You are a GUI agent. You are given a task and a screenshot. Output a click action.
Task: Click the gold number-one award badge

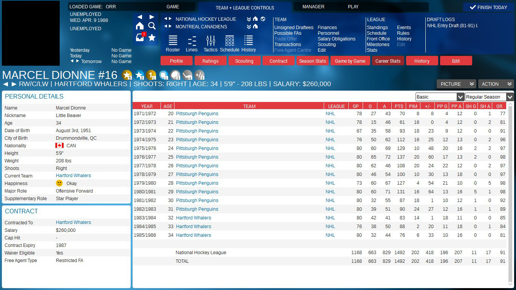pos(151,75)
